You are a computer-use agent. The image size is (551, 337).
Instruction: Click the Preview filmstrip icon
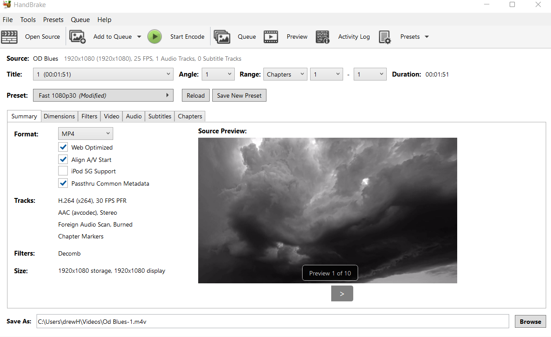tap(271, 37)
